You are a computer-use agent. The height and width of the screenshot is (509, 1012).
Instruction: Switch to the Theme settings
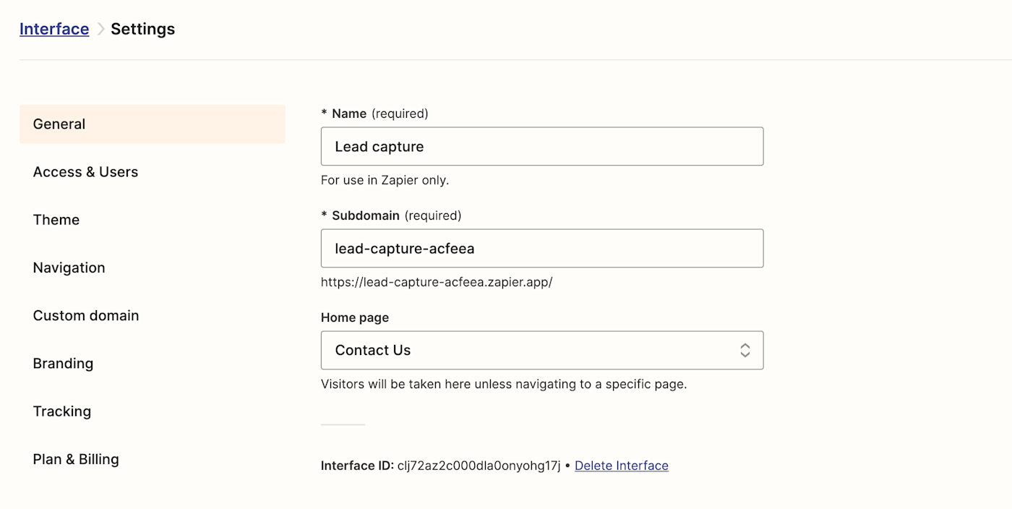click(x=56, y=220)
